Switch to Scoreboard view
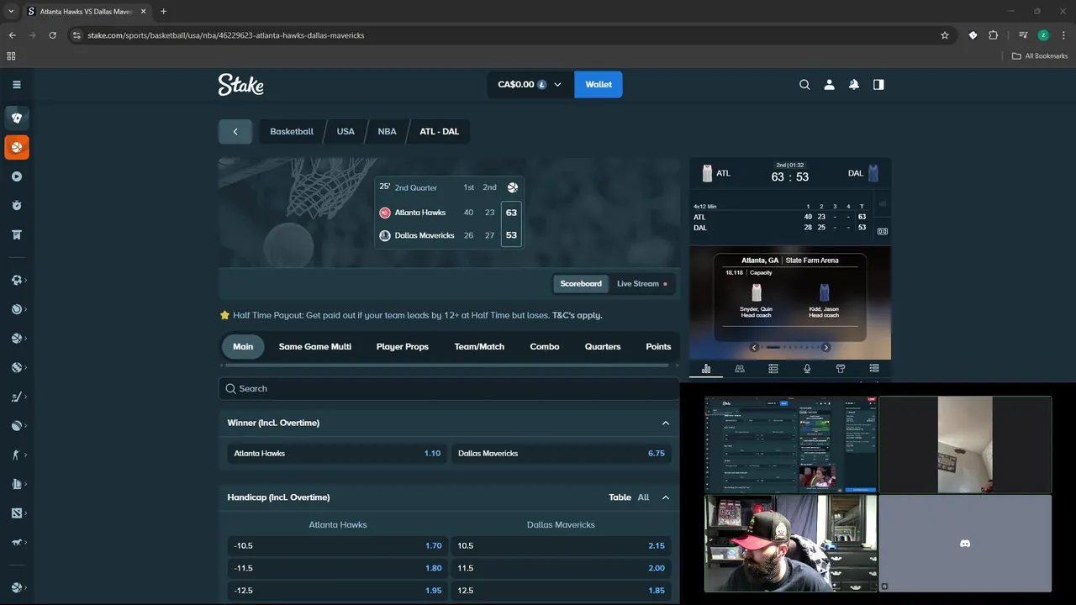 pos(581,283)
